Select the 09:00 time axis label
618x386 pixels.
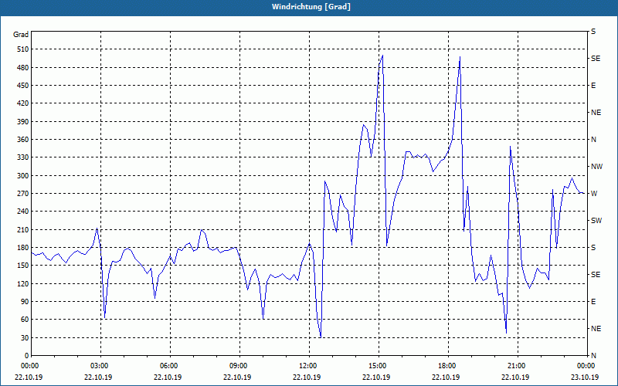coord(237,366)
